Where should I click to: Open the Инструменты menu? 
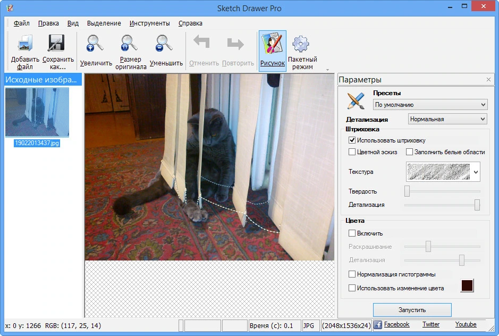pos(149,23)
